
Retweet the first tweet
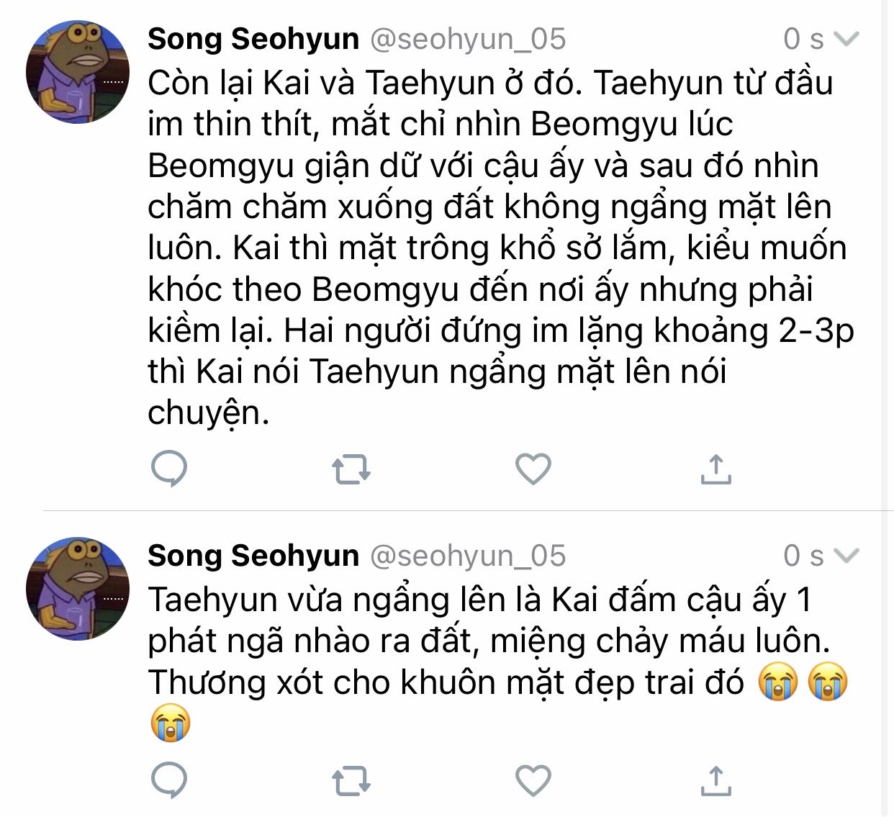[351, 469]
